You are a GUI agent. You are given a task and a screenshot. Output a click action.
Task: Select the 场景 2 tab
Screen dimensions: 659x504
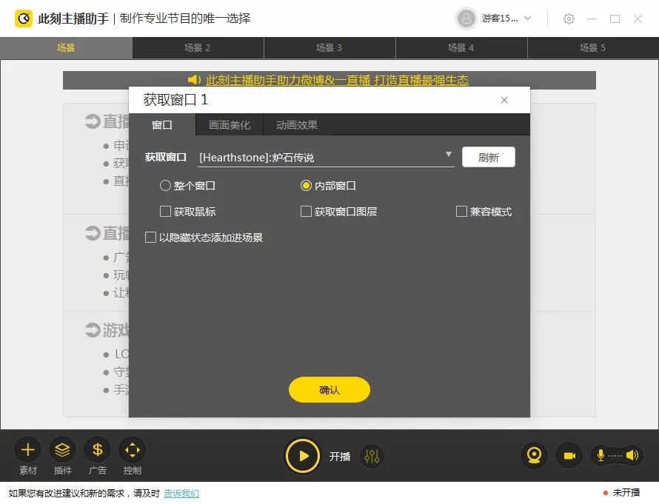tap(198, 47)
